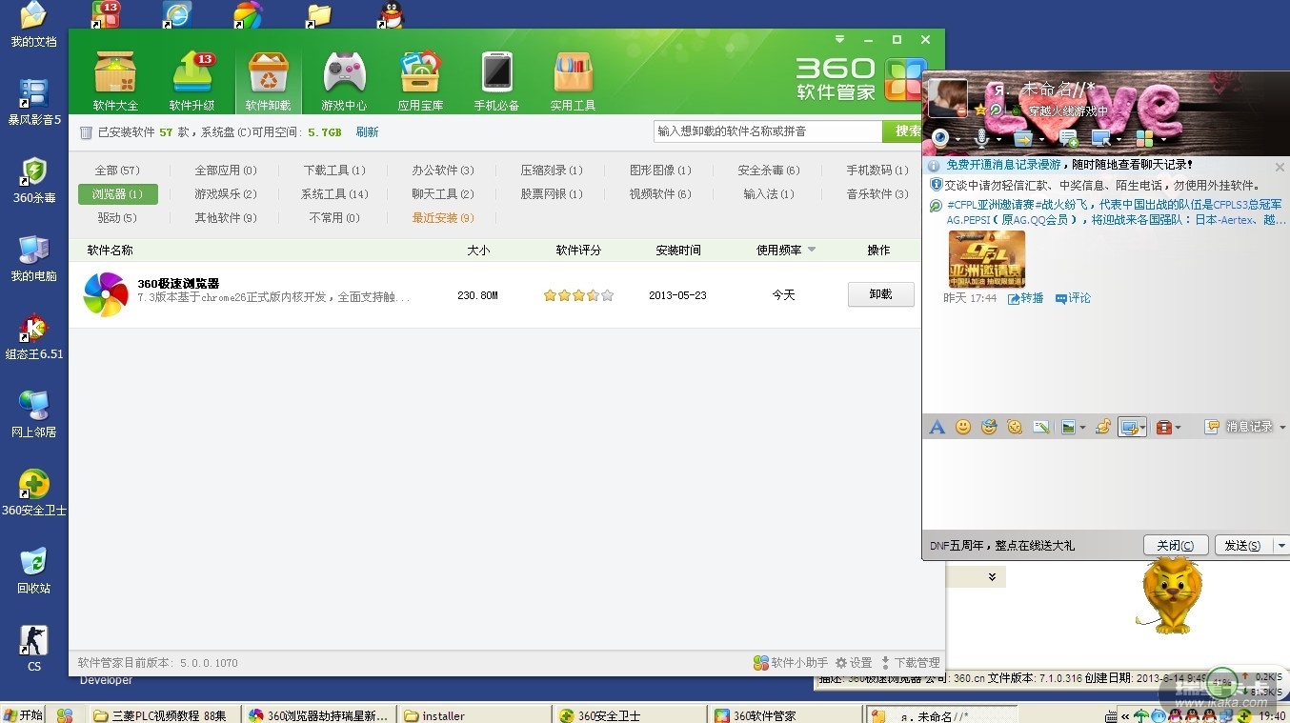Click the handwriting input icon in QQ

tap(1041, 427)
